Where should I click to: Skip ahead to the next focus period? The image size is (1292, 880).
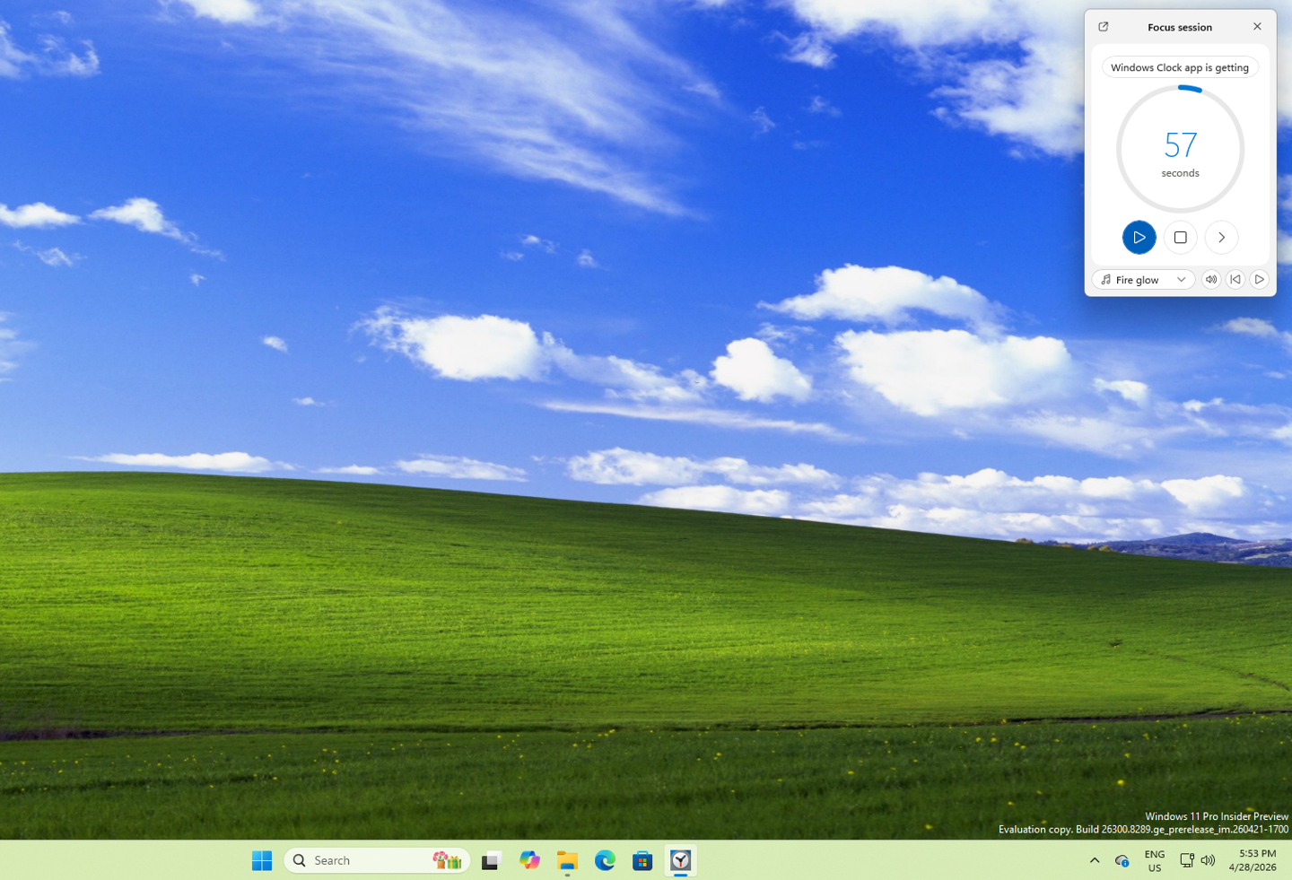1221,237
